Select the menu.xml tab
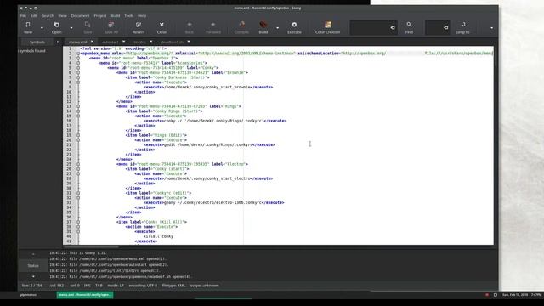 78,42
